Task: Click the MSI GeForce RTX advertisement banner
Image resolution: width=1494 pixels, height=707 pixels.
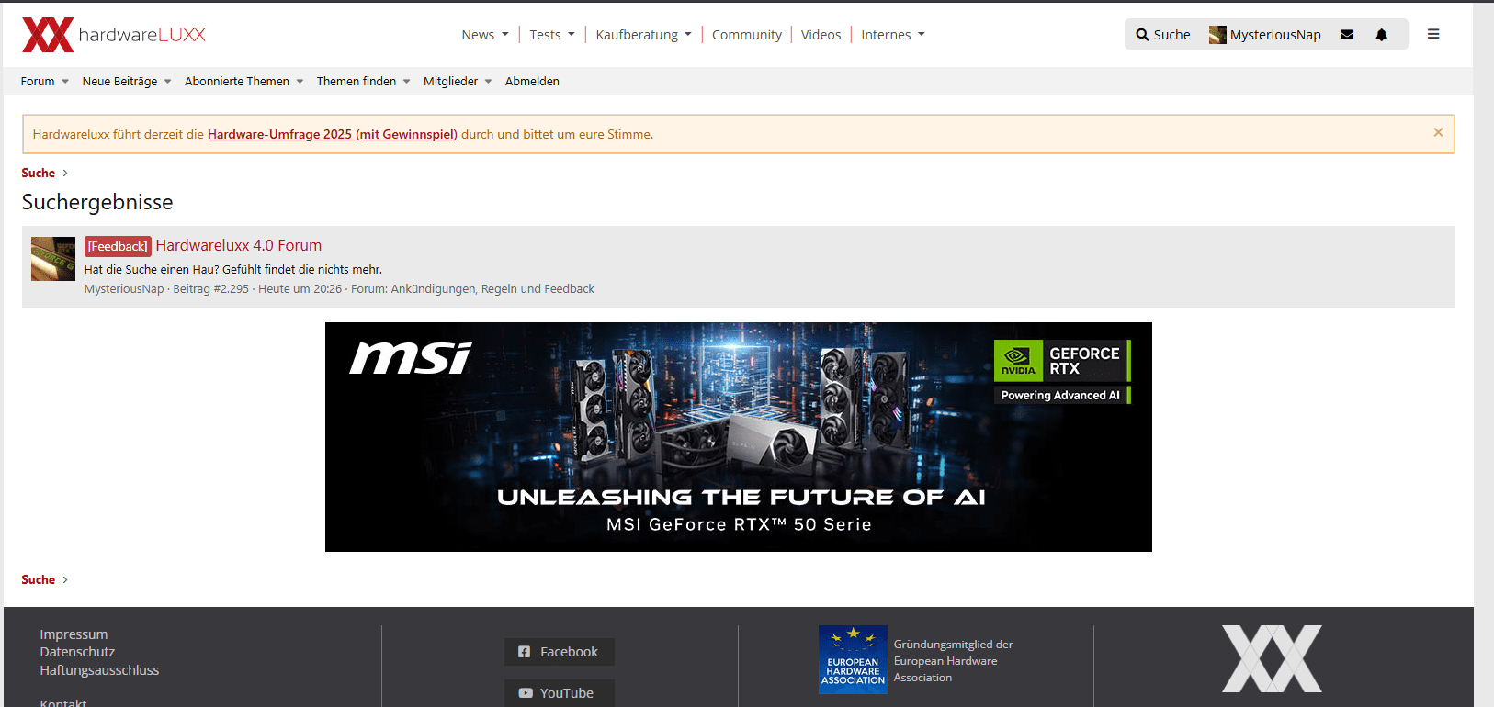Action: click(739, 437)
